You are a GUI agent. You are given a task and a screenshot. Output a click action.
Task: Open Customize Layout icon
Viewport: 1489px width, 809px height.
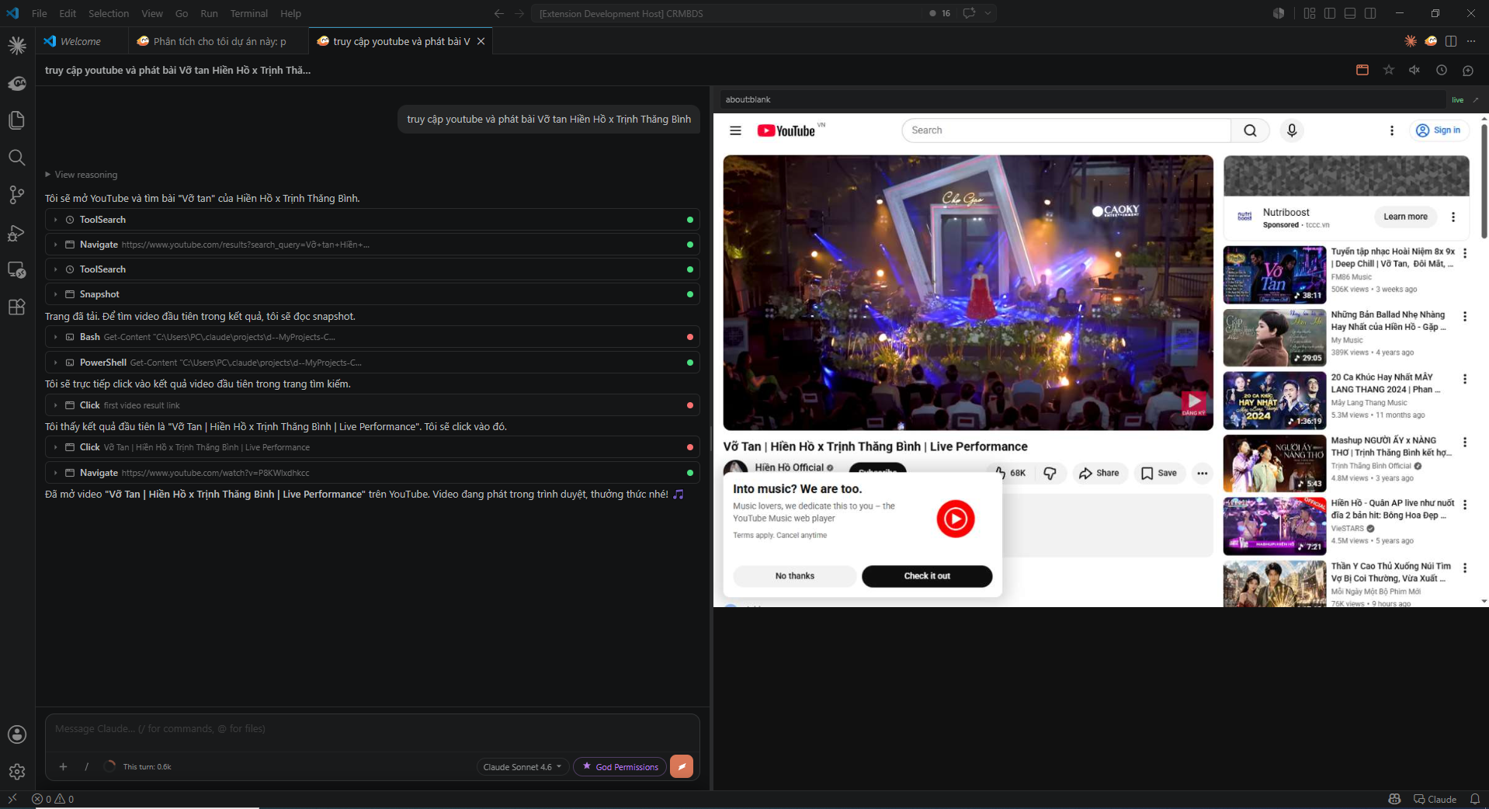1310,13
